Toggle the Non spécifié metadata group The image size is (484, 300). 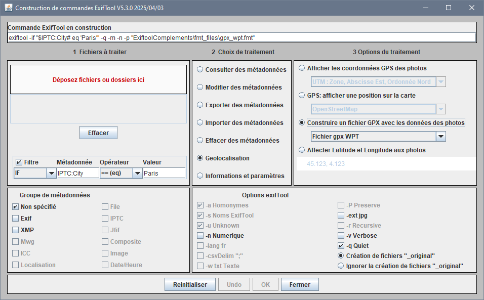pyautogui.click(x=15, y=207)
